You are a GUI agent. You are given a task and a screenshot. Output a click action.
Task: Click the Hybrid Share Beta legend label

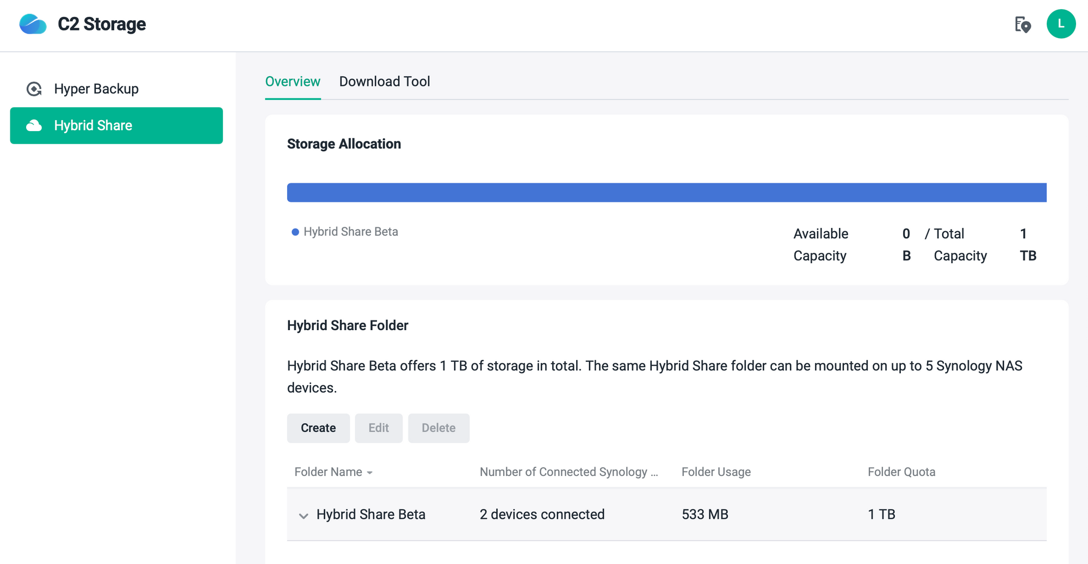click(x=351, y=232)
